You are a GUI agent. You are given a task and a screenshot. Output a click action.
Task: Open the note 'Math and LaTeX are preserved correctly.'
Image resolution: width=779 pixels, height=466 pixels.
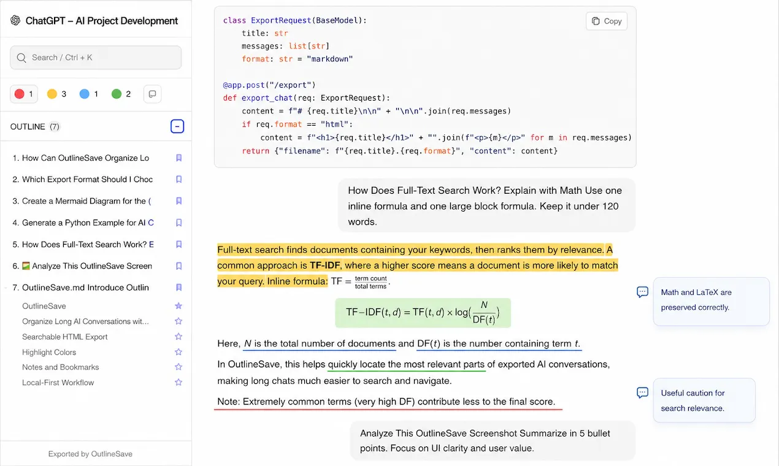[x=711, y=300]
